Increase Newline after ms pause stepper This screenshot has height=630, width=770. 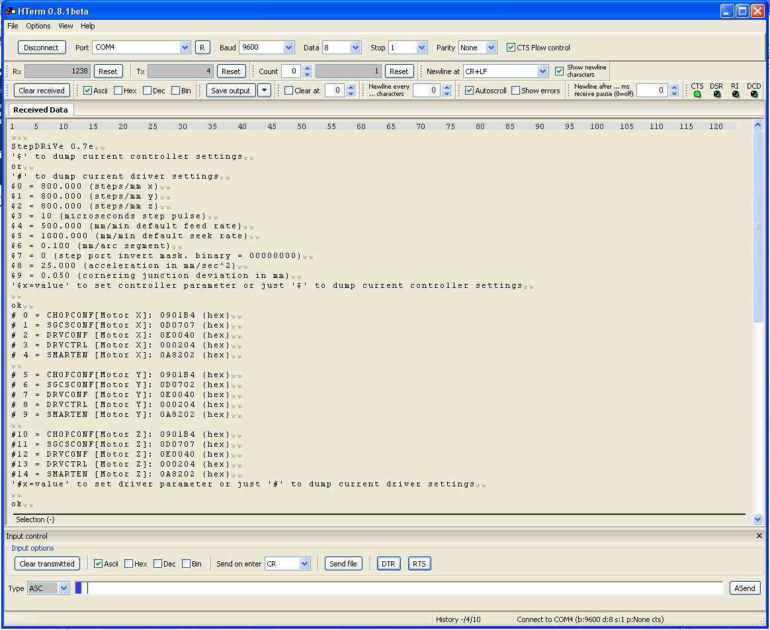coord(674,87)
